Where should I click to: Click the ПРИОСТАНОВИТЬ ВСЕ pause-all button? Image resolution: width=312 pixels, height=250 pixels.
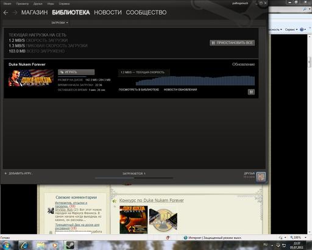(x=232, y=43)
